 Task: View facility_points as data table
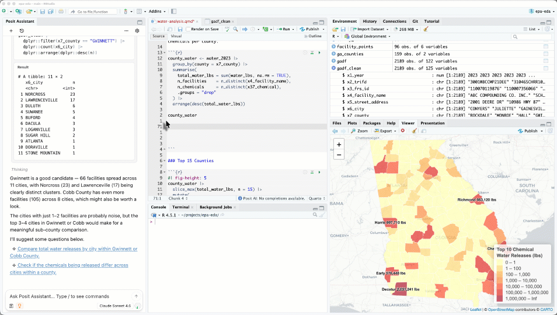tap(546, 47)
